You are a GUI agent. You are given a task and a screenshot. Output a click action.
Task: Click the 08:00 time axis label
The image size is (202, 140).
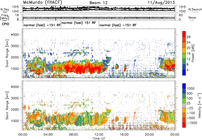(x=73, y=134)
